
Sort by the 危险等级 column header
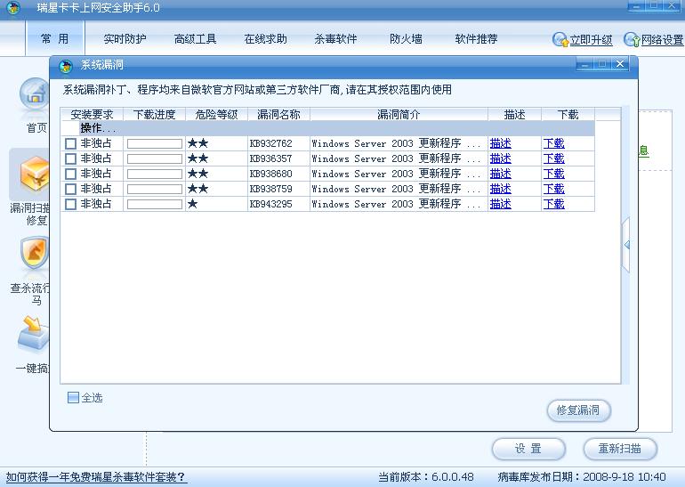click(x=217, y=115)
